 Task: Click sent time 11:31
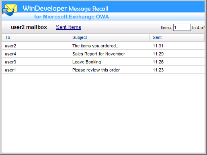[158, 46]
